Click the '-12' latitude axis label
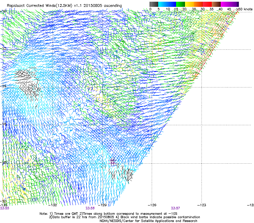254x223 pixels. point(3,48)
